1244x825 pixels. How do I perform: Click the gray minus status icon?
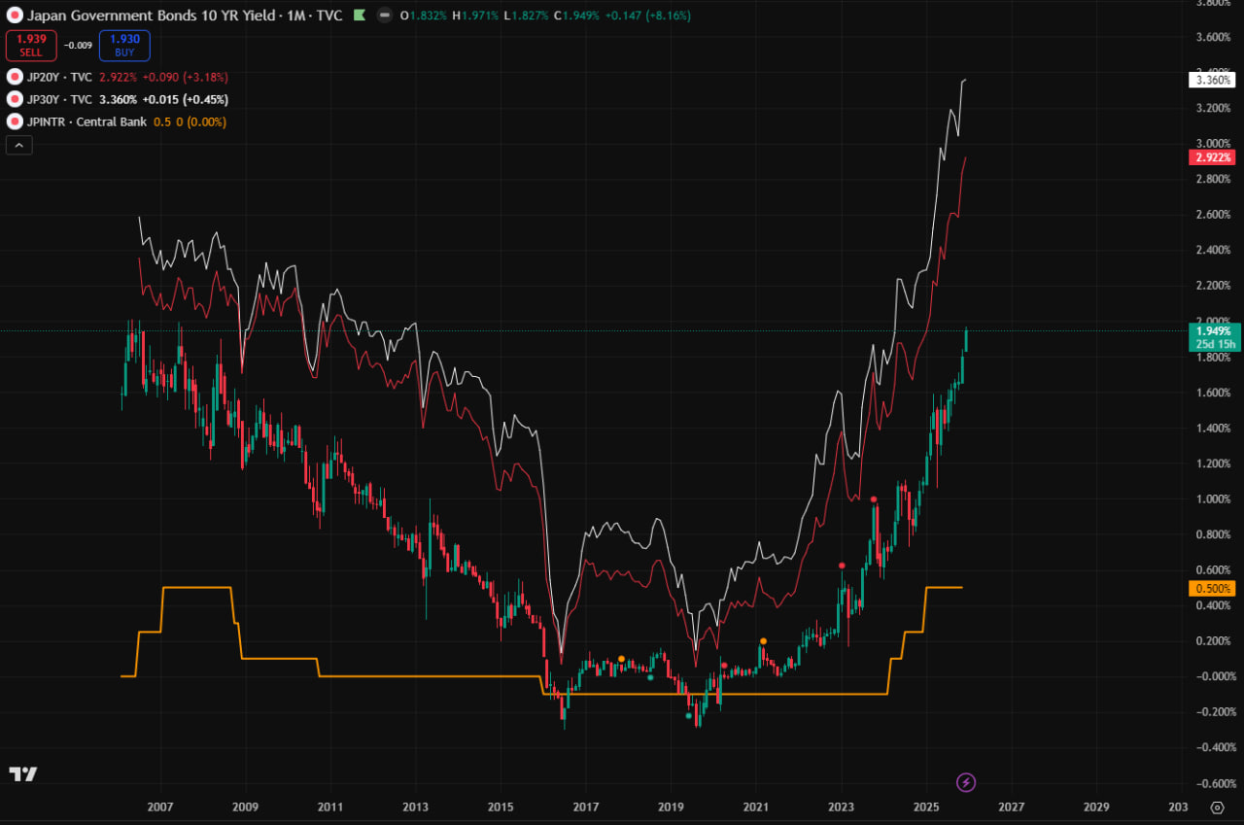385,16
